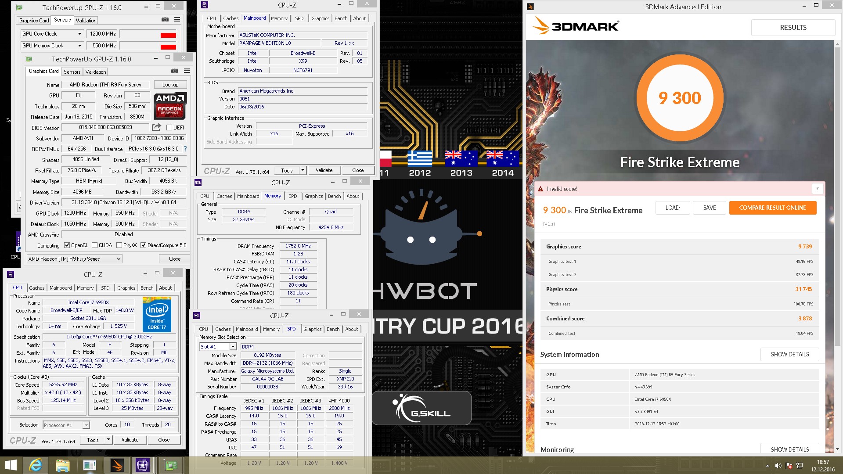
Task: Open the Tools dropdown arrow in CPU-Z CPU window
Action: click(x=108, y=440)
